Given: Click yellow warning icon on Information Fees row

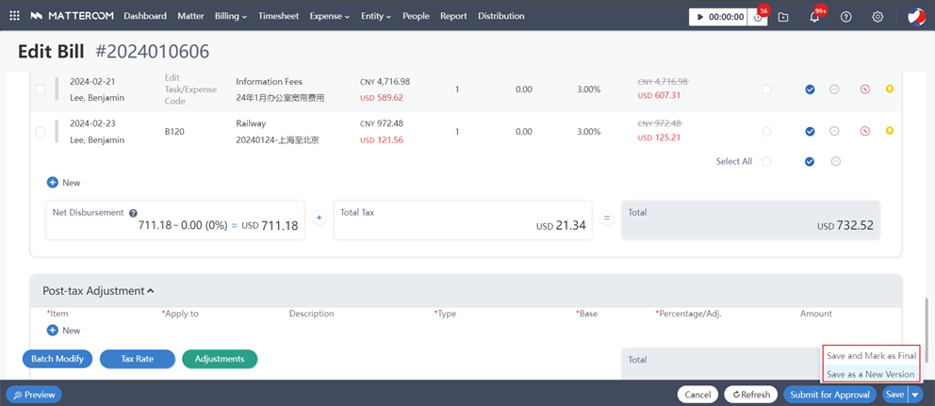Looking at the screenshot, I should click(x=889, y=89).
